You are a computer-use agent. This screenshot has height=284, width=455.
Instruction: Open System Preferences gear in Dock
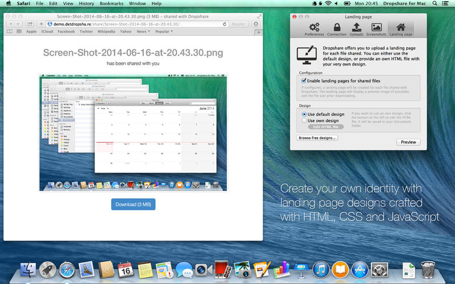pos(379,270)
